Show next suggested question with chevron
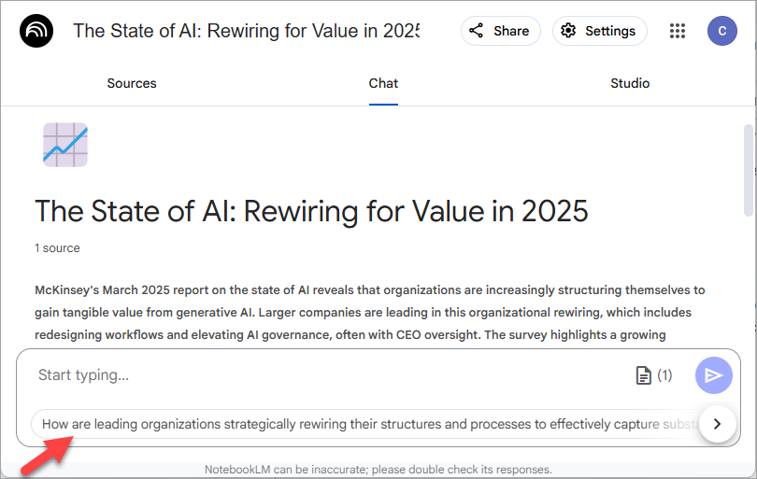Screen dimensions: 757x479 pyautogui.click(x=718, y=424)
